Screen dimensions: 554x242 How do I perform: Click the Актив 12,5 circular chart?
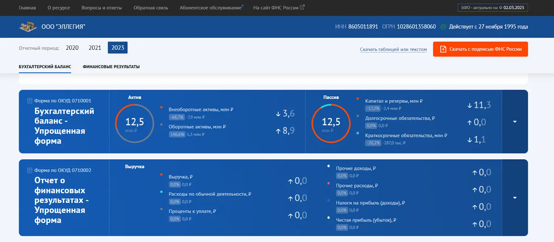(x=134, y=124)
